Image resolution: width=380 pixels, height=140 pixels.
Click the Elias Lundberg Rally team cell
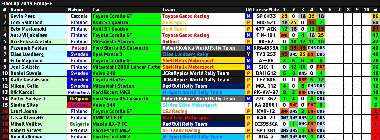click(x=203, y=54)
